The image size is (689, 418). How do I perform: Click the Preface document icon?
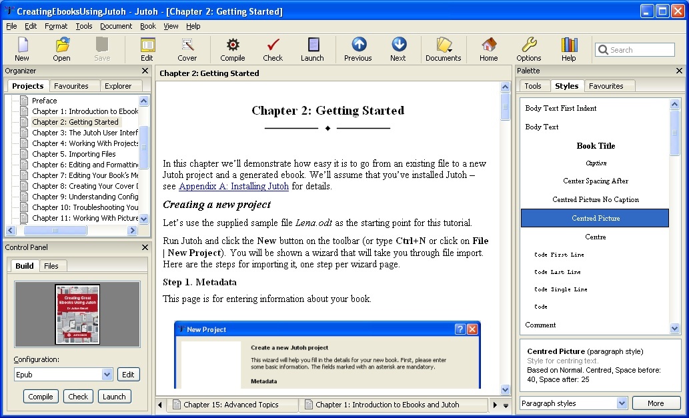coord(24,101)
